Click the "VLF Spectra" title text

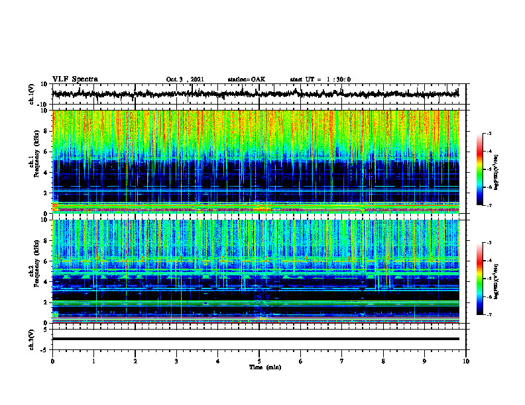tap(75, 79)
